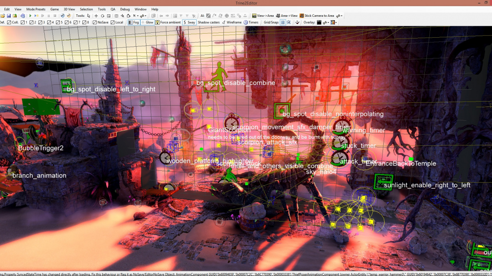Toggle the Glow effect button
The image size is (492, 276).
coord(147,22)
